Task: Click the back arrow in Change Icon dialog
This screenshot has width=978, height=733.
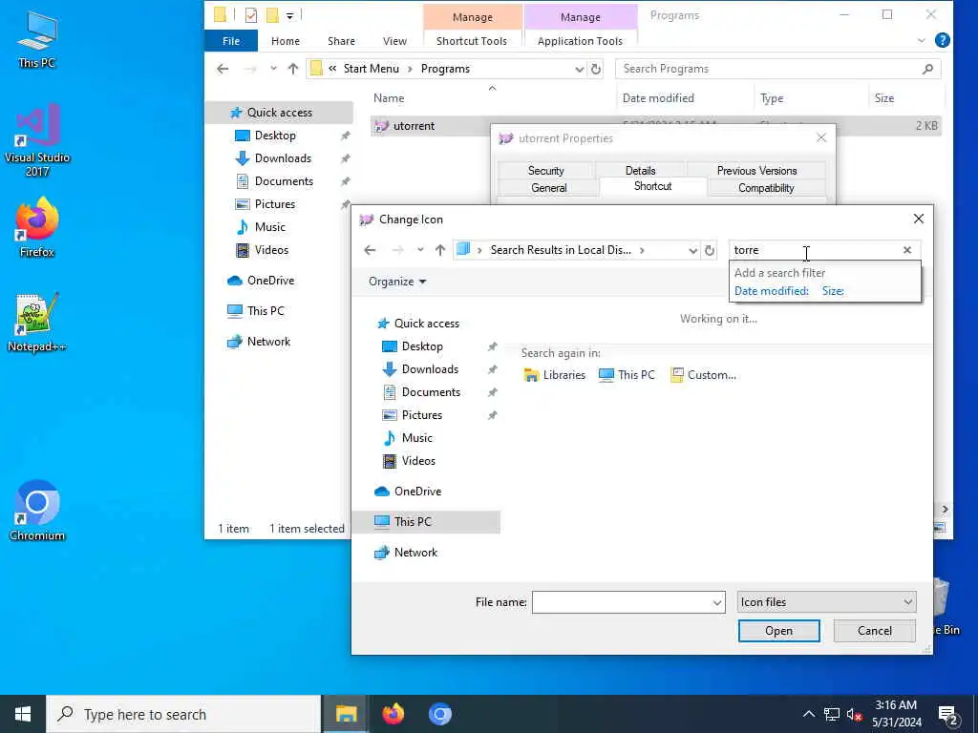Action: tap(370, 250)
